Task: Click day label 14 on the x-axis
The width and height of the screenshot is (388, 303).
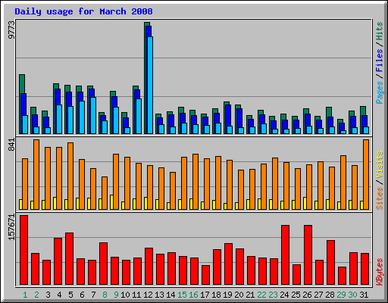Action: [x=171, y=295]
